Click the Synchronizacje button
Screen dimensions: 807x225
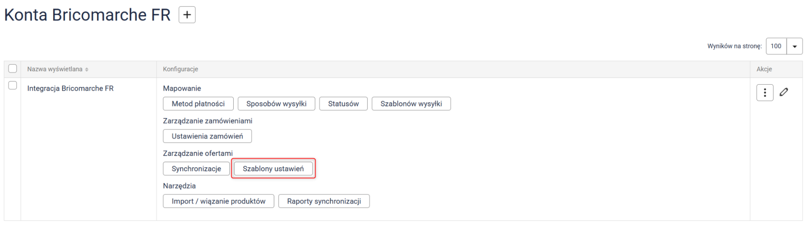196,169
